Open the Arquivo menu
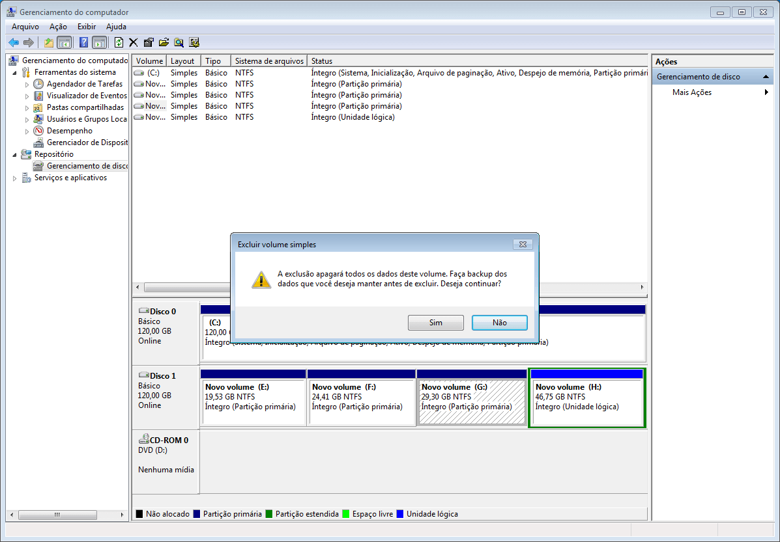This screenshot has height=542, width=780. 24,27
